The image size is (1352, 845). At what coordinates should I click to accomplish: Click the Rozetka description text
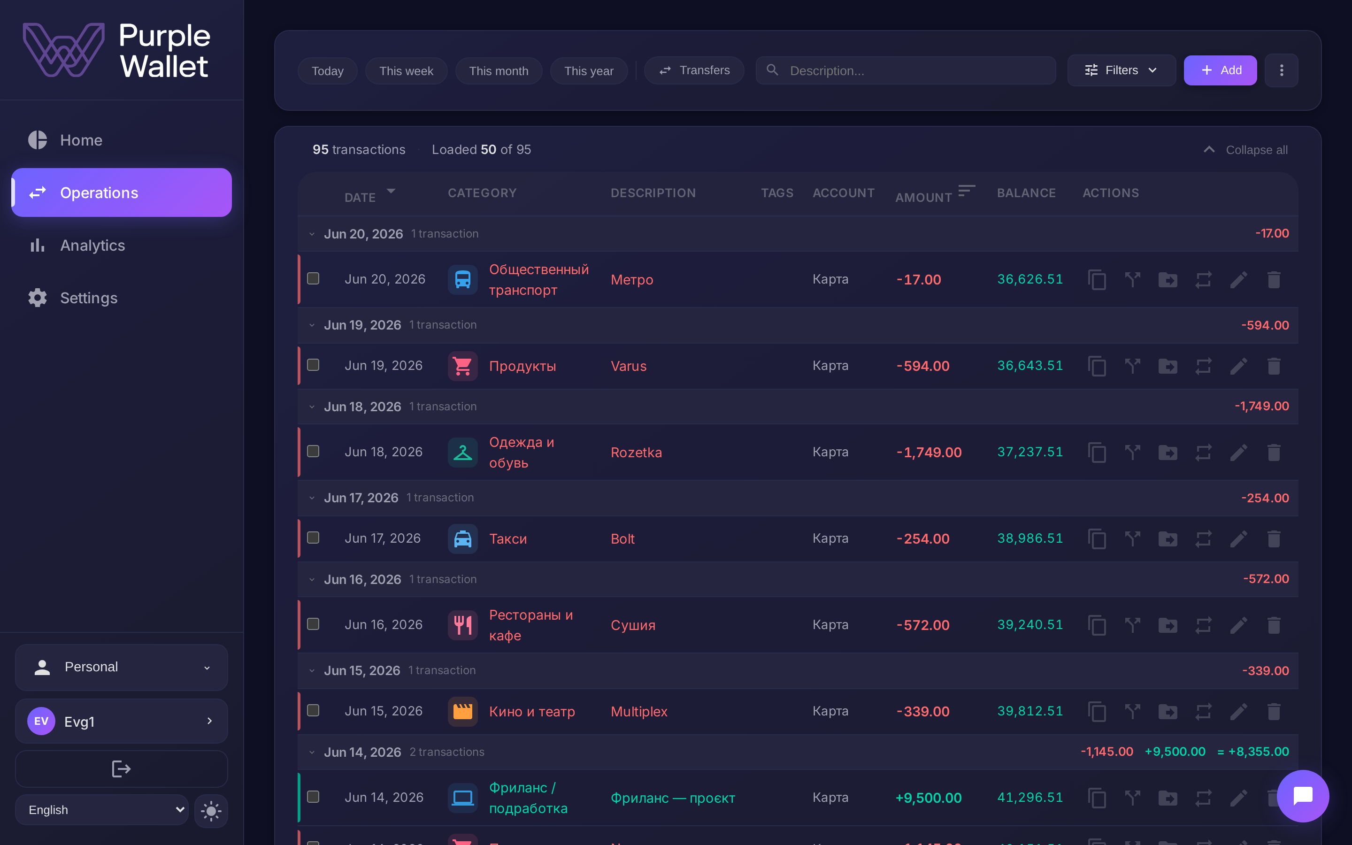click(637, 453)
